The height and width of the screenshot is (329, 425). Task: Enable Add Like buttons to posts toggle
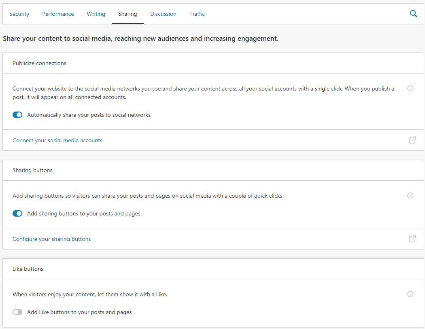click(x=17, y=312)
